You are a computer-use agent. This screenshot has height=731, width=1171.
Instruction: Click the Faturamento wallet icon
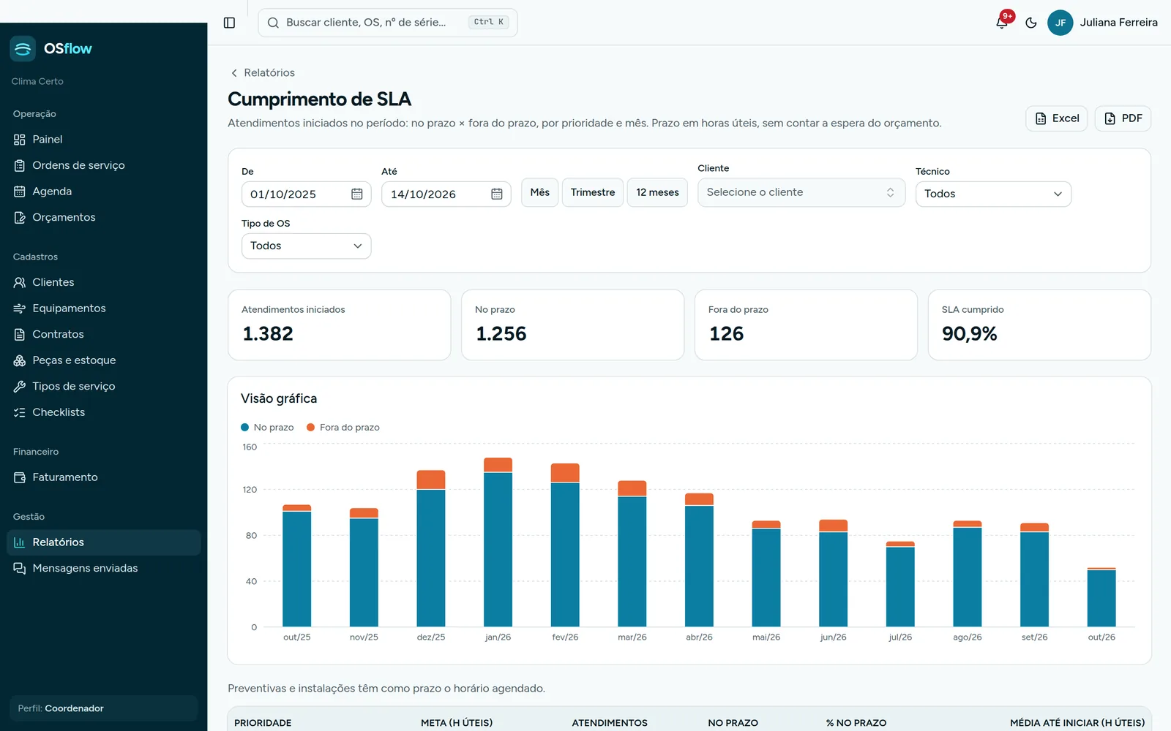coord(20,477)
